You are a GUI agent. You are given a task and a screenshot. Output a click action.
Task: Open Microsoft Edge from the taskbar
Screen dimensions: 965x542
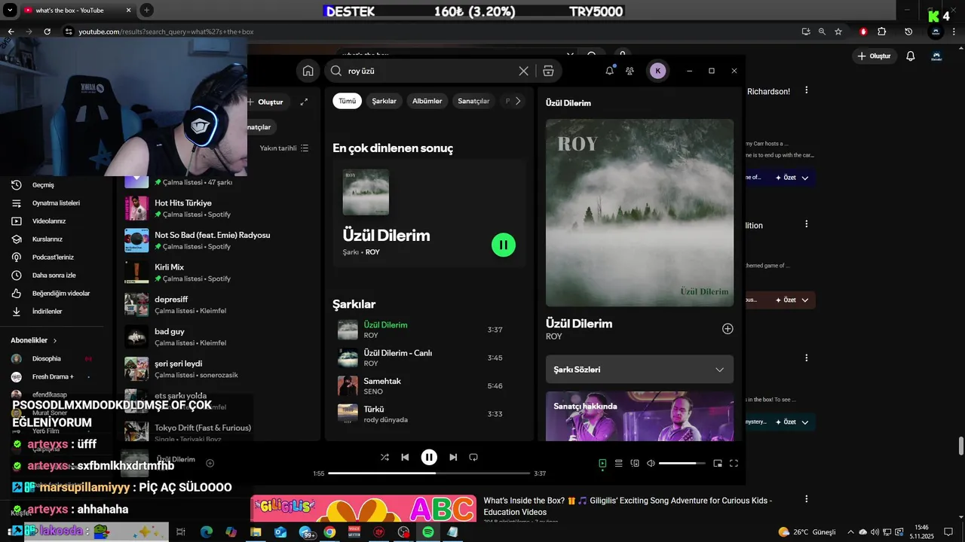[207, 532]
